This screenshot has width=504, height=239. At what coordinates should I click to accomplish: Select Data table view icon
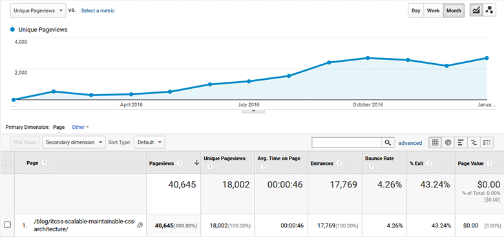click(435, 142)
